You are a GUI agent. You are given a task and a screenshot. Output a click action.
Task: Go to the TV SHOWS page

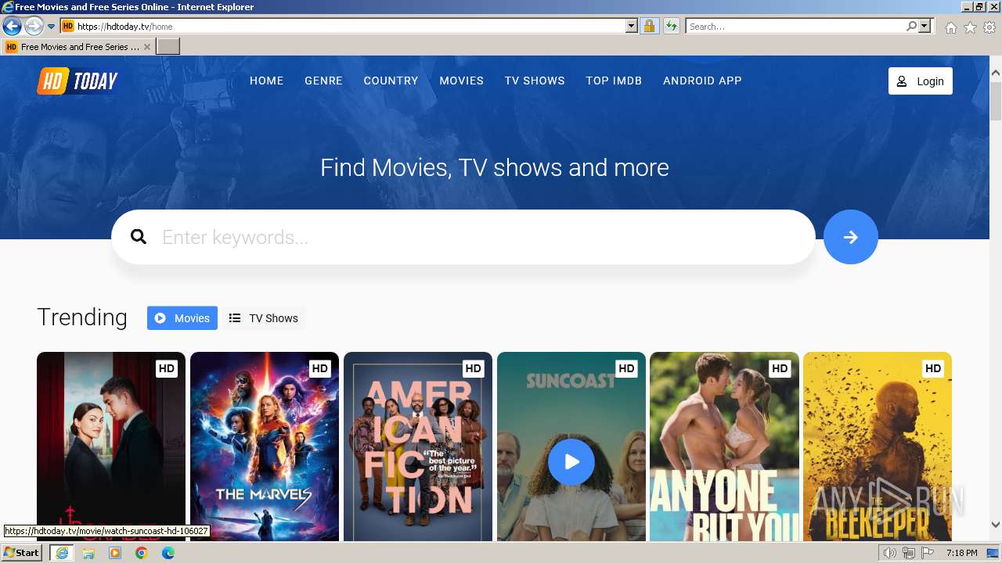(535, 81)
